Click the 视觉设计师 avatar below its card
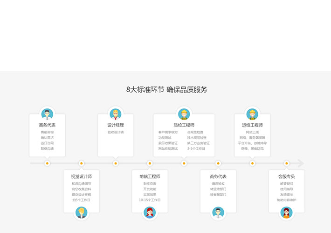Image resolution: width=331 pixels, height=233 pixels. [82, 213]
